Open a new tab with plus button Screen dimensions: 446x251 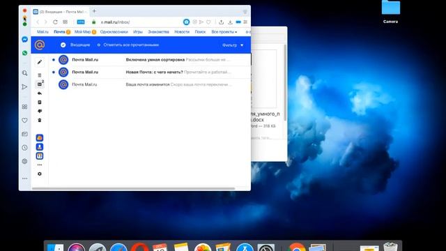[95, 11]
